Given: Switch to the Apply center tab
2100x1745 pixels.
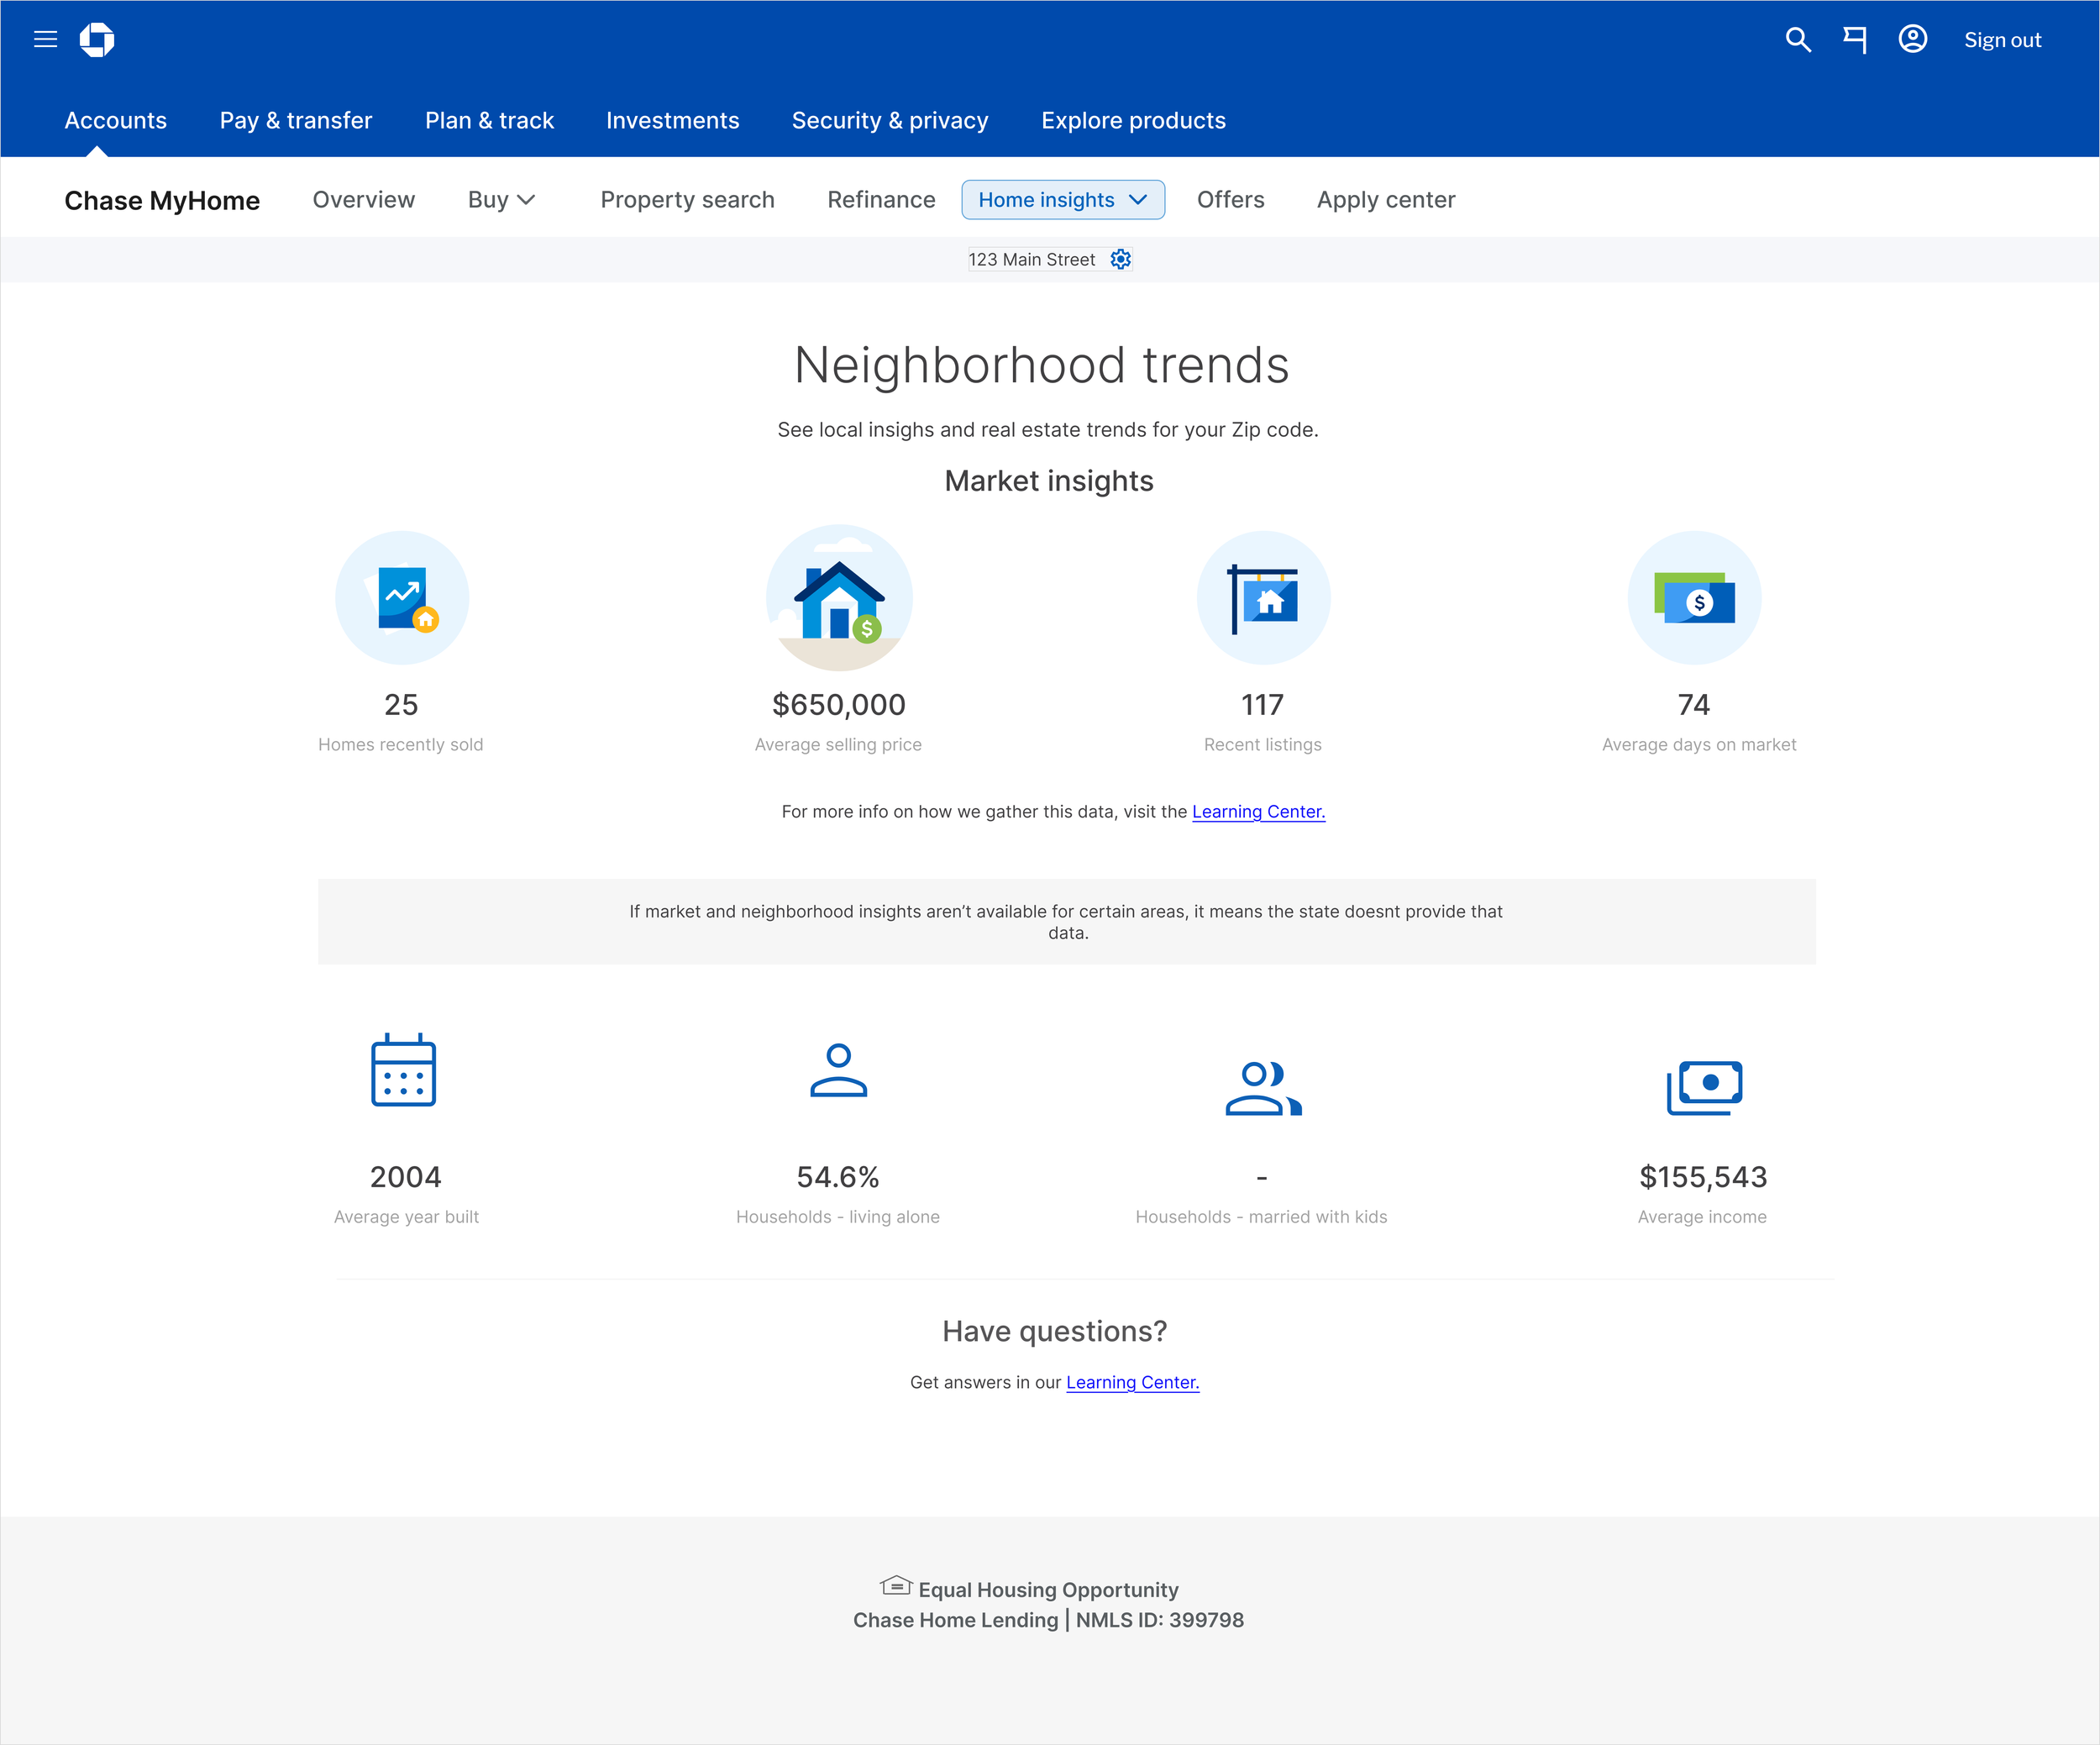Looking at the screenshot, I should (1386, 200).
